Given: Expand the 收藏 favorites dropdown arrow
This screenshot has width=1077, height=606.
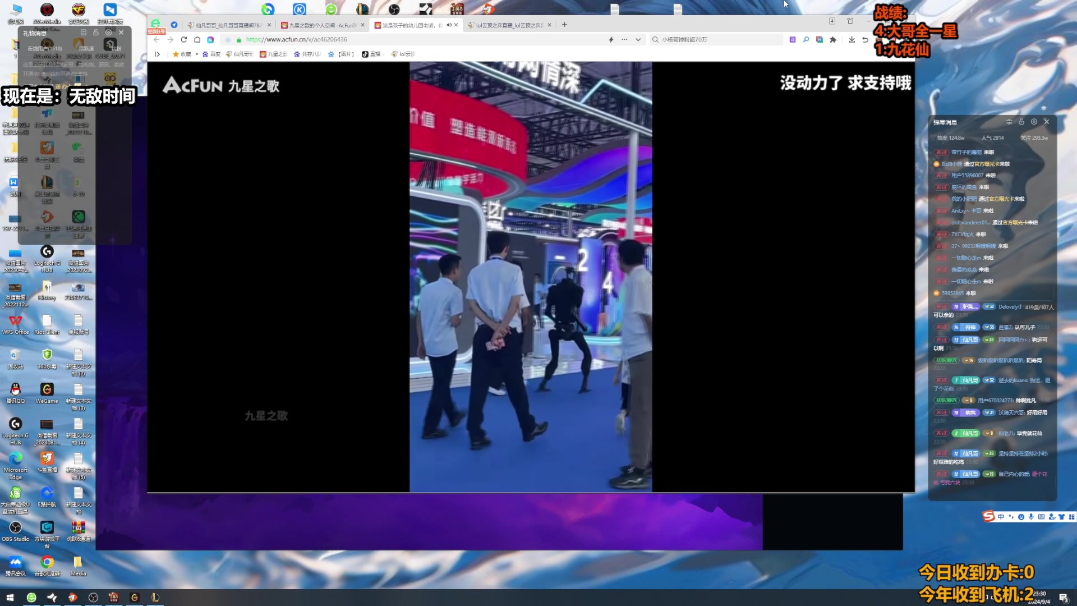Looking at the screenshot, I should (197, 54).
